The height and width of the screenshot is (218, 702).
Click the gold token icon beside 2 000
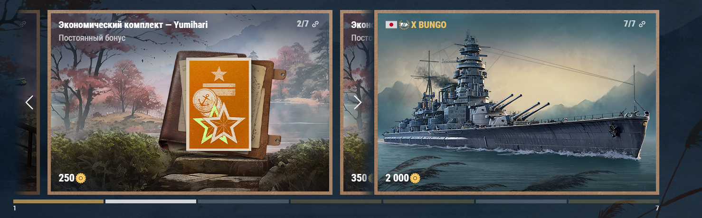click(415, 178)
